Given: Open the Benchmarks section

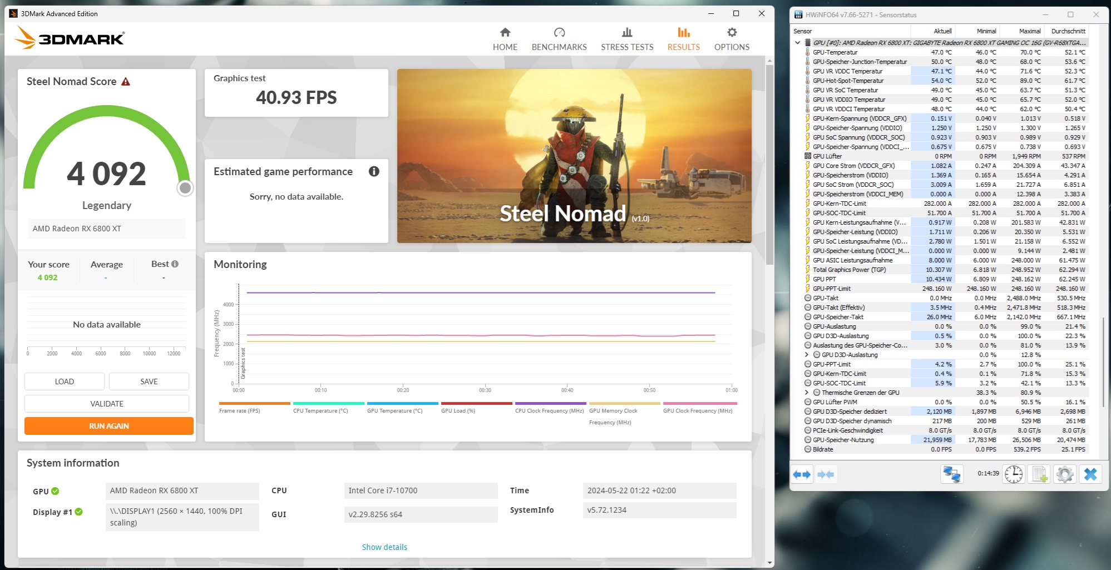Looking at the screenshot, I should 559,38.
